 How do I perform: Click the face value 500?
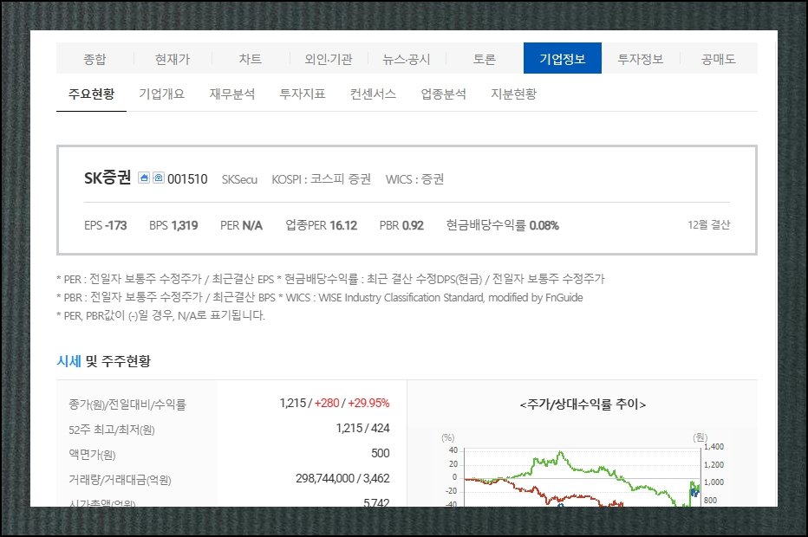pyautogui.click(x=381, y=453)
